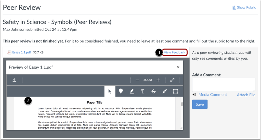Choose the highlight annotation tool
The width and height of the screenshot is (261, 140).
click(x=132, y=91)
